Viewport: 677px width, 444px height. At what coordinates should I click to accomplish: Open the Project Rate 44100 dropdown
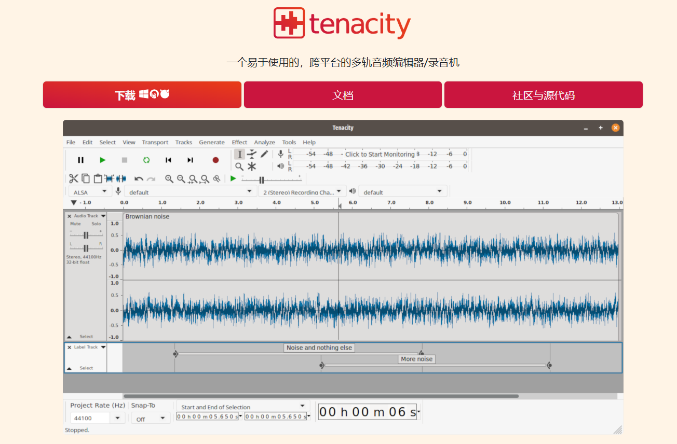(118, 418)
